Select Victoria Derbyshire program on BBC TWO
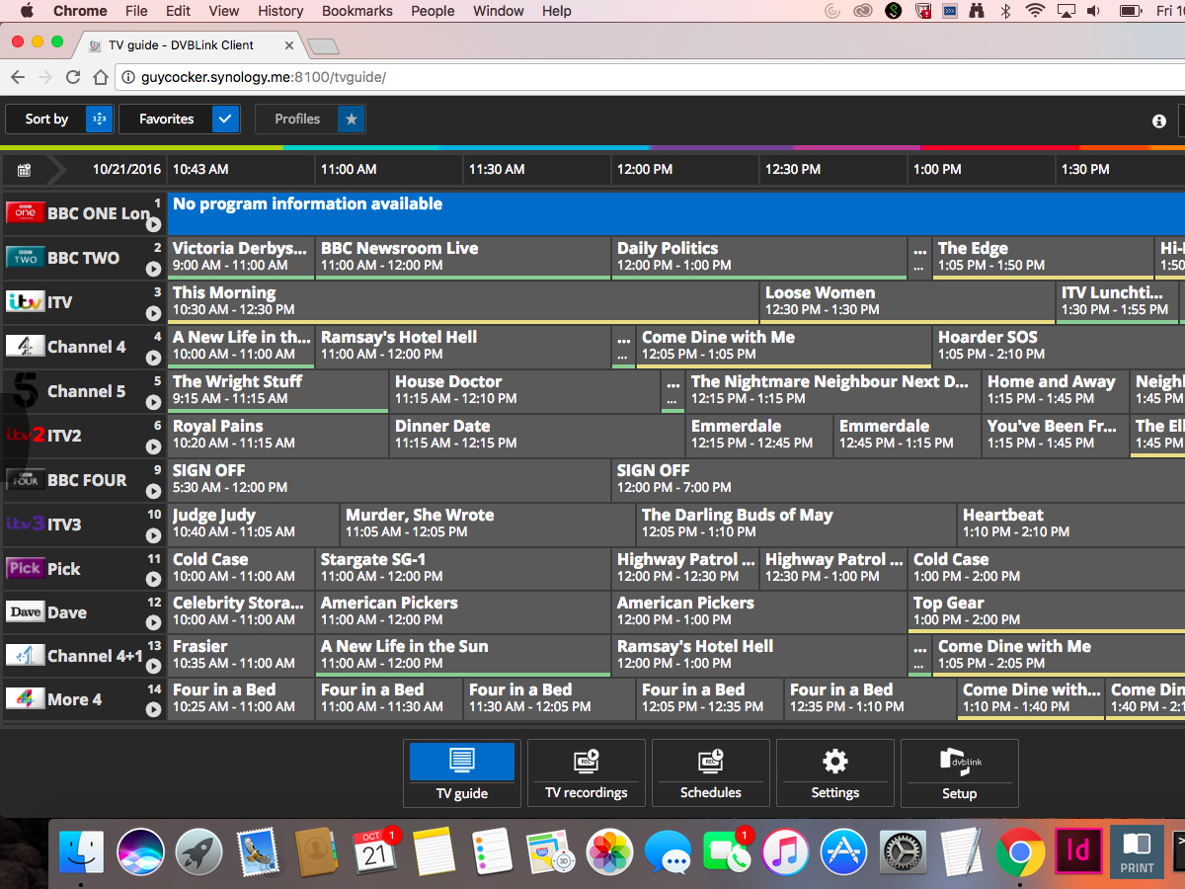This screenshot has width=1185, height=889. point(241,257)
